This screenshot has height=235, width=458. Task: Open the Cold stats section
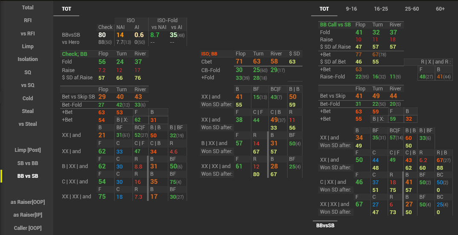tap(28, 98)
